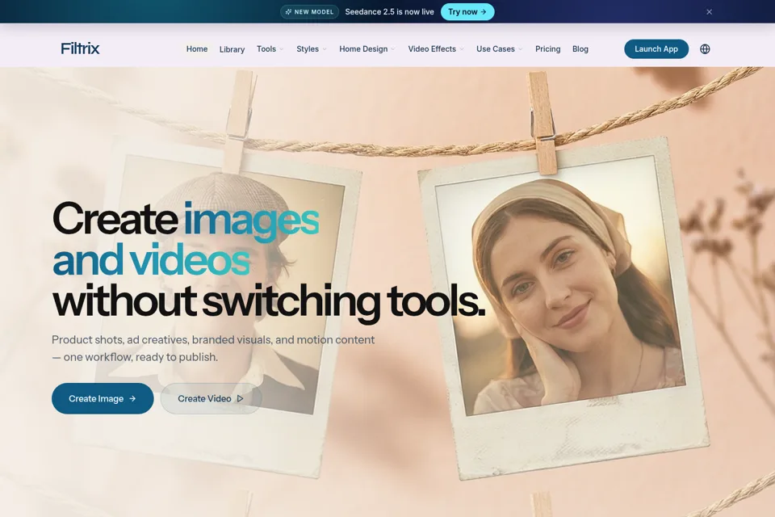The width and height of the screenshot is (775, 517).
Task: Visit the Blog link
Action: (x=580, y=49)
